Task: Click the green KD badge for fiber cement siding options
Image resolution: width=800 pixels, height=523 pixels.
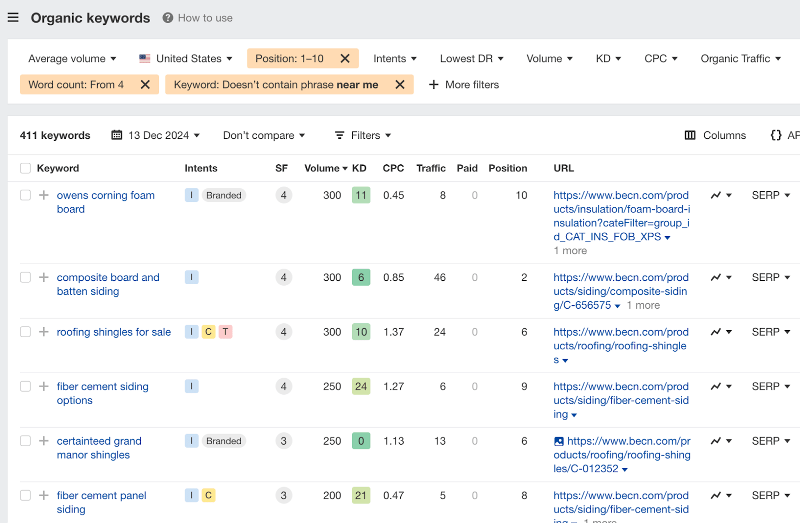Action: point(361,386)
